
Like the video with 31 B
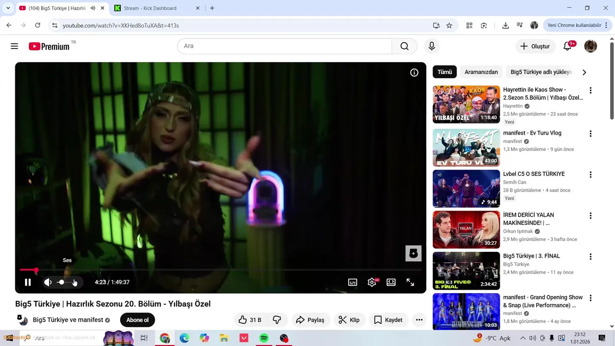(x=250, y=320)
